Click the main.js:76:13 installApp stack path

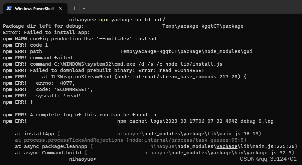[x=189, y=134]
